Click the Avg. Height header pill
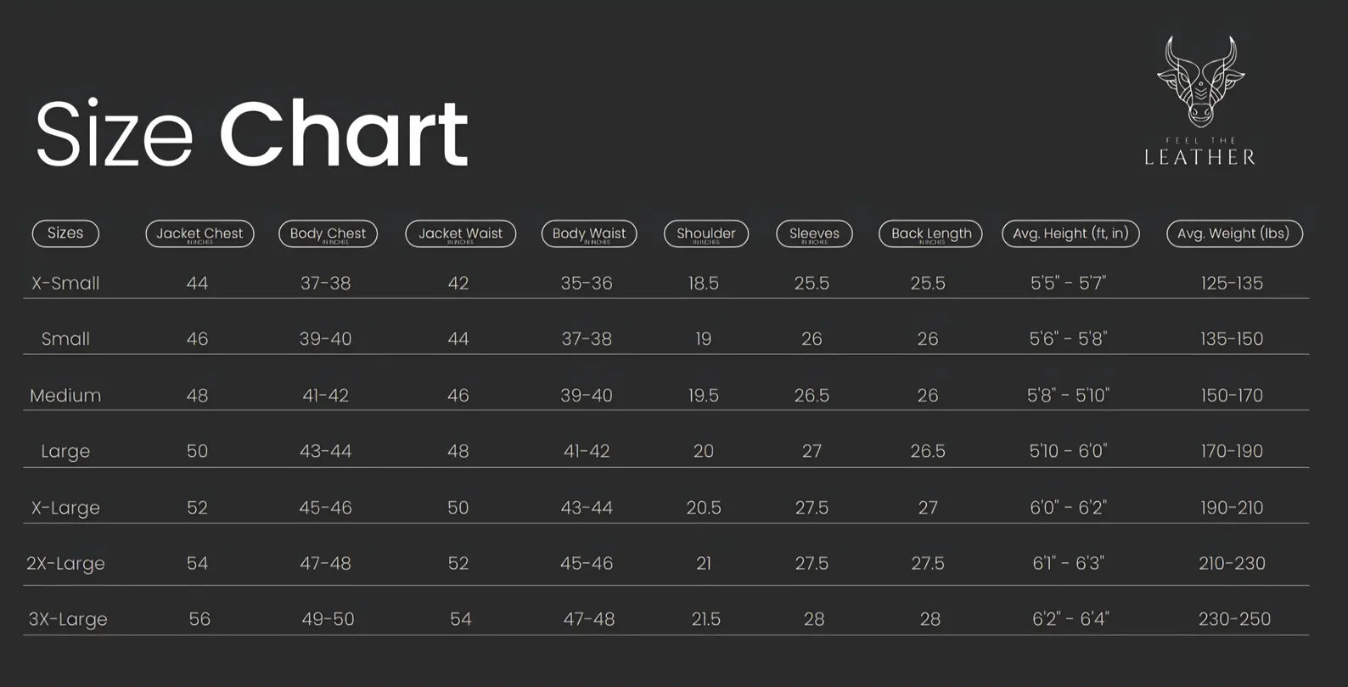 coord(1070,234)
